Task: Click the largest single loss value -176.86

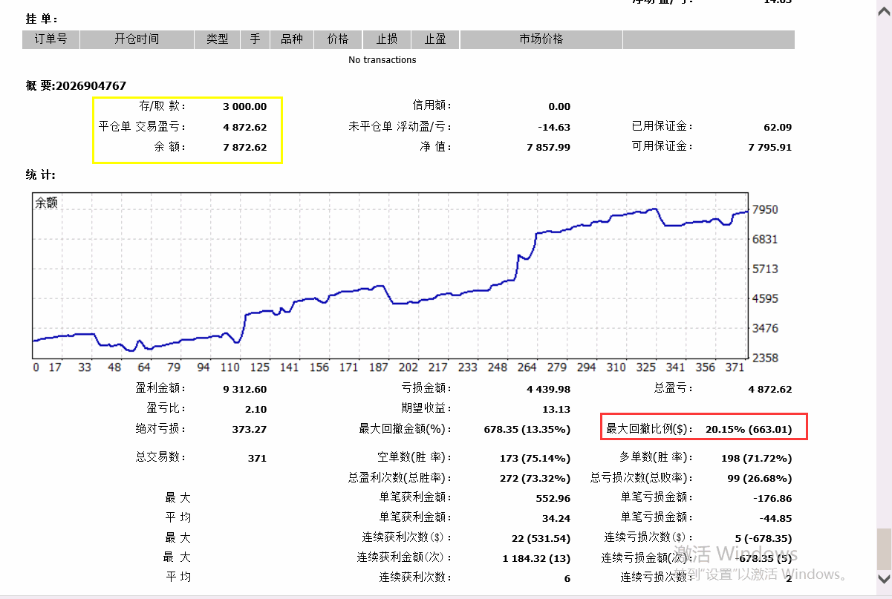Action: click(773, 498)
